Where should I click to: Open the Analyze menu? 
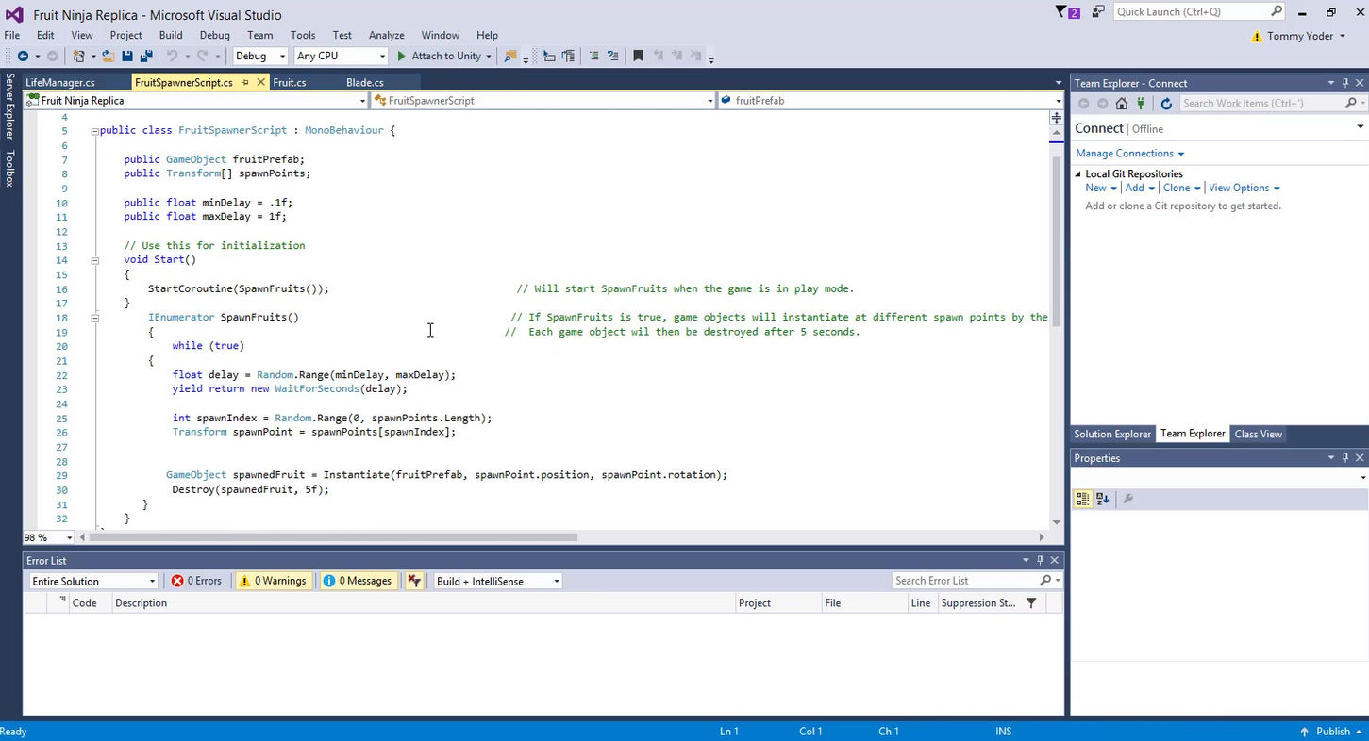tap(386, 35)
